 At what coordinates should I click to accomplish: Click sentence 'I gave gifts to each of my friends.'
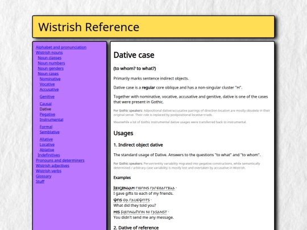click(143, 194)
